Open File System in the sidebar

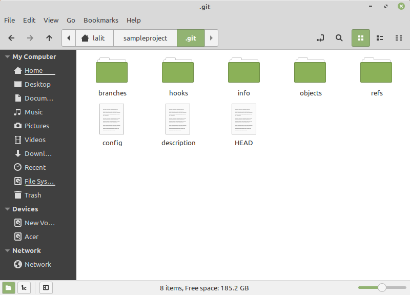pyautogui.click(x=38, y=182)
